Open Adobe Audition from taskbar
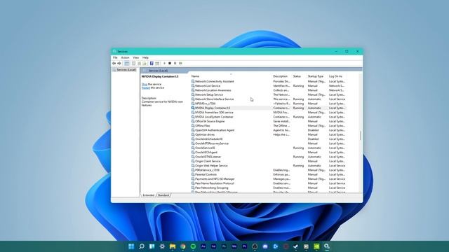Viewport: 449px width, 252px height. (203, 246)
